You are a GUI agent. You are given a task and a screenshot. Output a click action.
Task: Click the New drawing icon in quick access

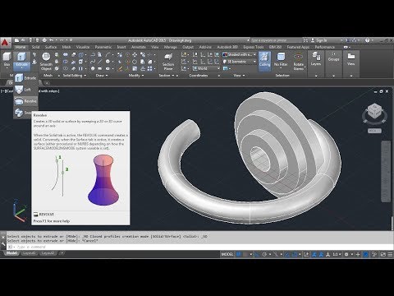click(x=17, y=40)
